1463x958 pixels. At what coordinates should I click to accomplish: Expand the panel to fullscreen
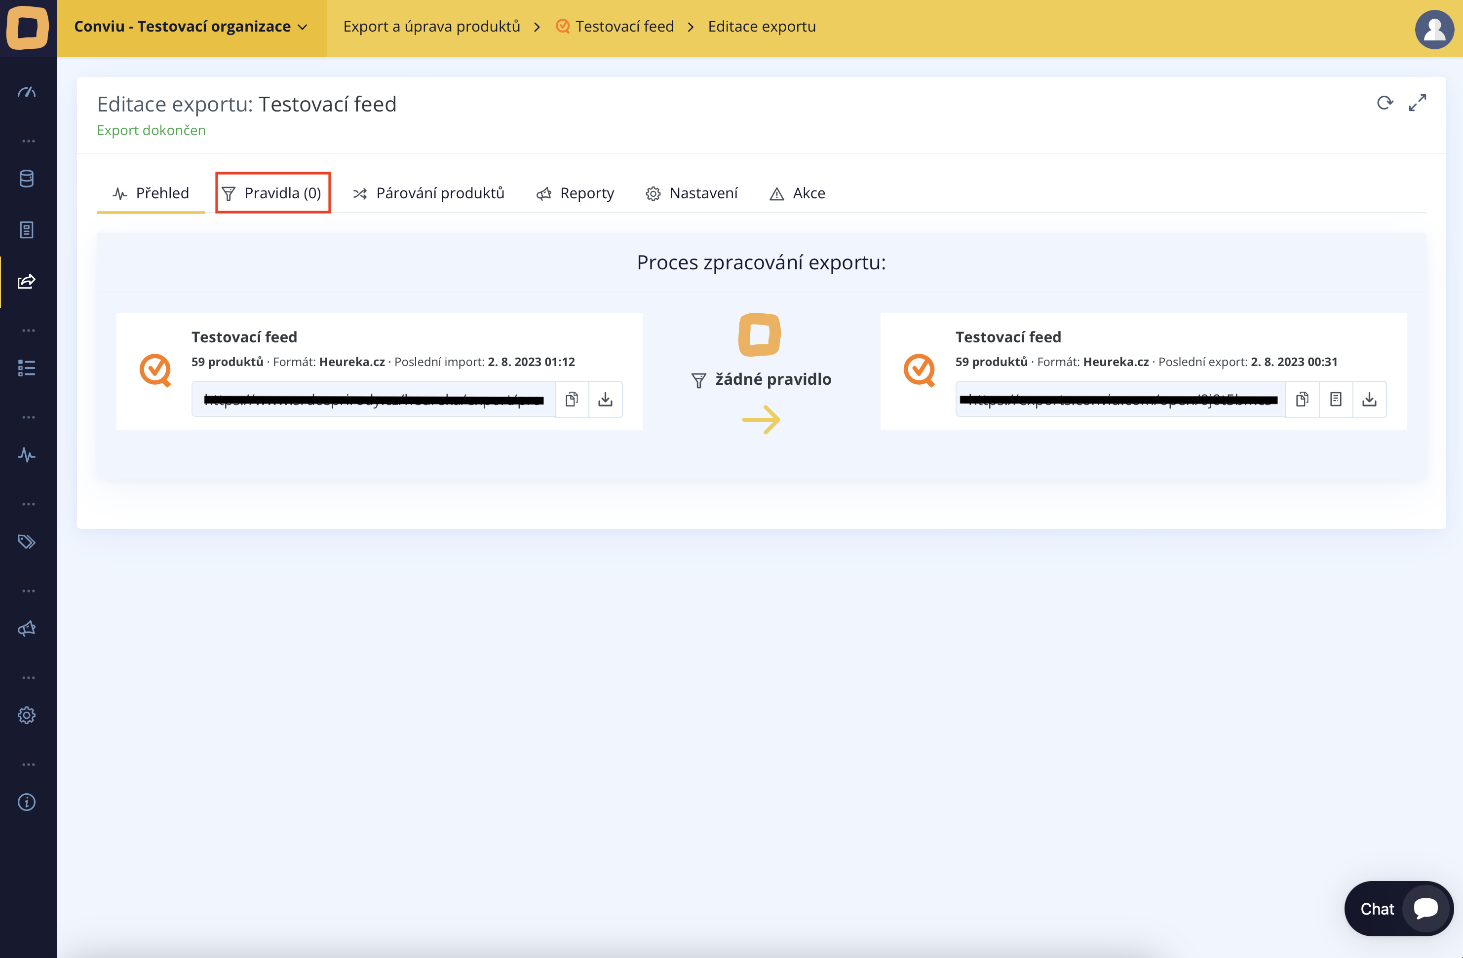point(1418,103)
